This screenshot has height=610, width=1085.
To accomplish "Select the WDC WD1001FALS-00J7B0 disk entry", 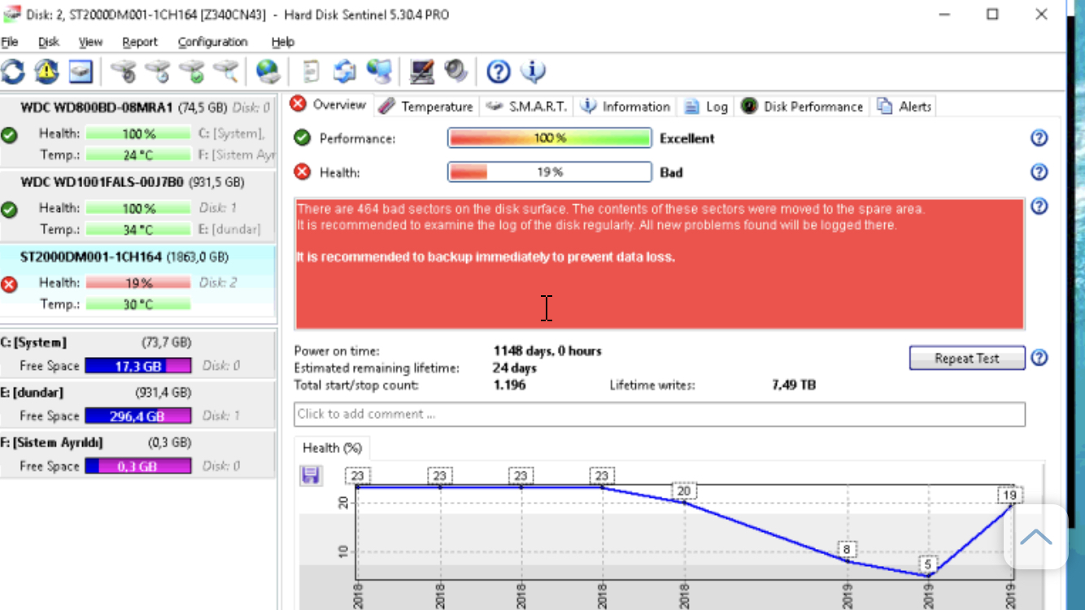I will click(x=137, y=206).
